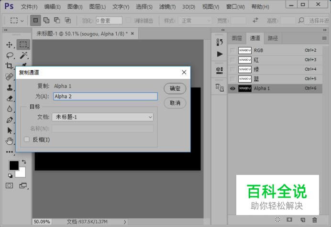The image size is (331, 227).
Task: Select the Blur droplet tool
Action: tap(9, 109)
